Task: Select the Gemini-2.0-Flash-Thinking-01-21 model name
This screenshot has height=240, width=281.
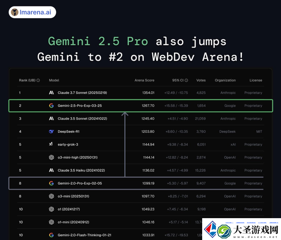Action: click(84, 235)
